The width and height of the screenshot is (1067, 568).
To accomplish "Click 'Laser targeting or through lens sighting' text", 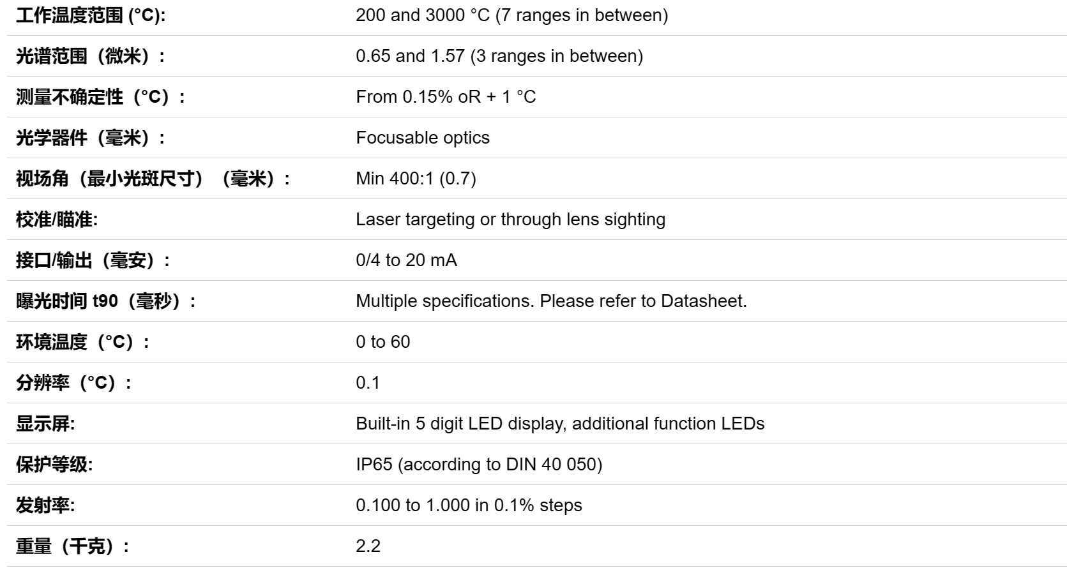I will [510, 220].
